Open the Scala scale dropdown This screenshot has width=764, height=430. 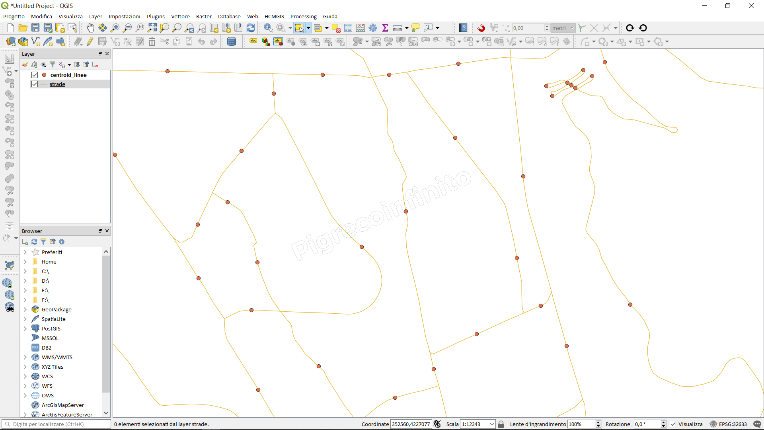(x=492, y=424)
